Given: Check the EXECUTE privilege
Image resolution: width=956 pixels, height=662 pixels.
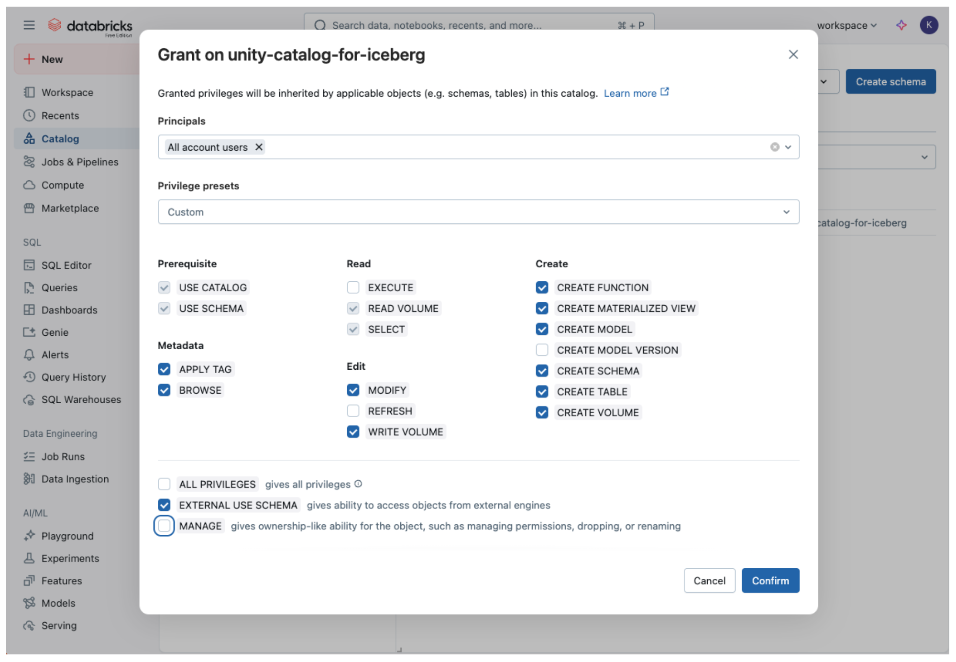Looking at the screenshot, I should pyautogui.click(x=353, y=287).
